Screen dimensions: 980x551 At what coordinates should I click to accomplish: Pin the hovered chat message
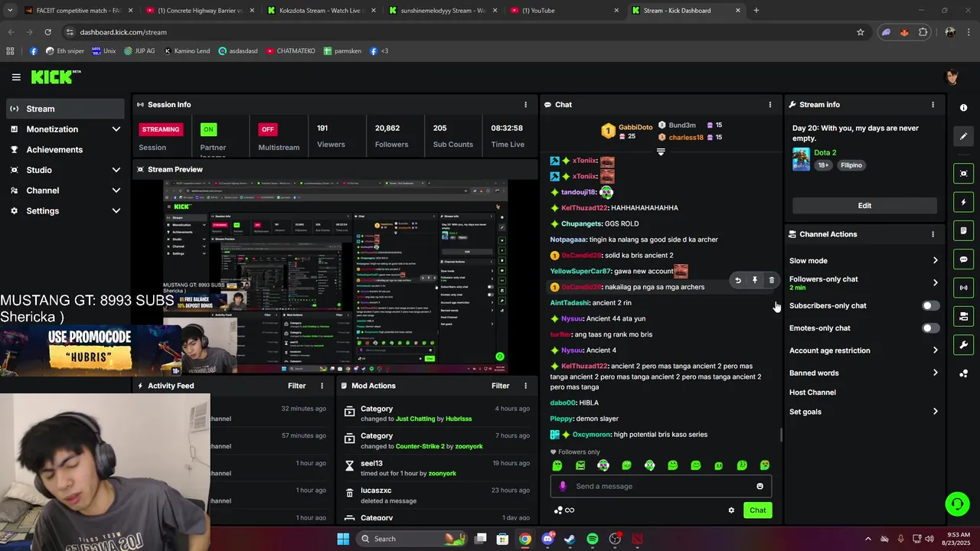coord(755,281)
